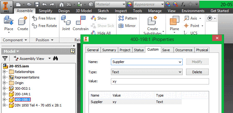Click Hide All relationships
This screenshot has width=233, height=113.
point(101,33)
